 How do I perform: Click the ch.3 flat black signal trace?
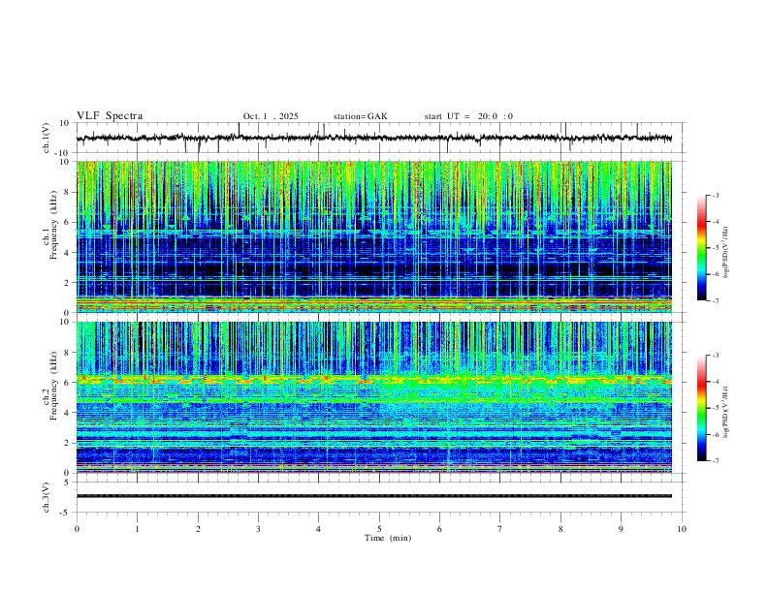click(374, 496)
